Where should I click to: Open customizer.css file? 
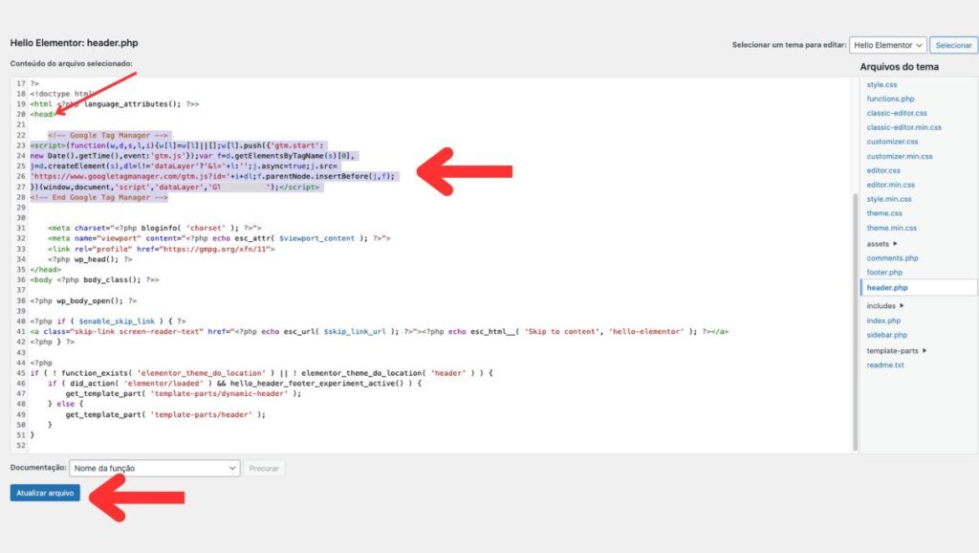[x=892, y=142]
